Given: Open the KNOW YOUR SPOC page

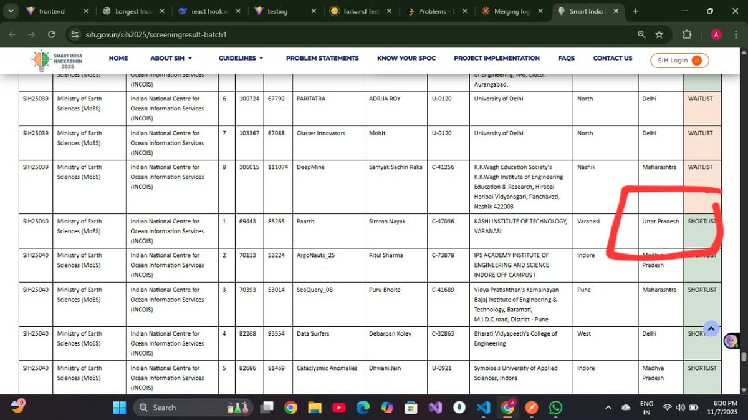Looking at the screenshot, I should pos(406,58).
